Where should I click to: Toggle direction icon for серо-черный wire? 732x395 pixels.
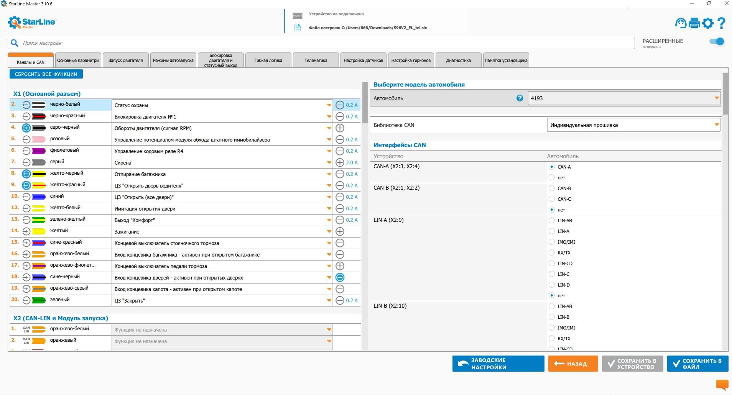click(26, 128)
